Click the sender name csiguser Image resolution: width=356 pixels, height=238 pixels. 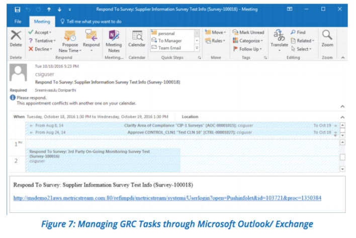point(44,74)
